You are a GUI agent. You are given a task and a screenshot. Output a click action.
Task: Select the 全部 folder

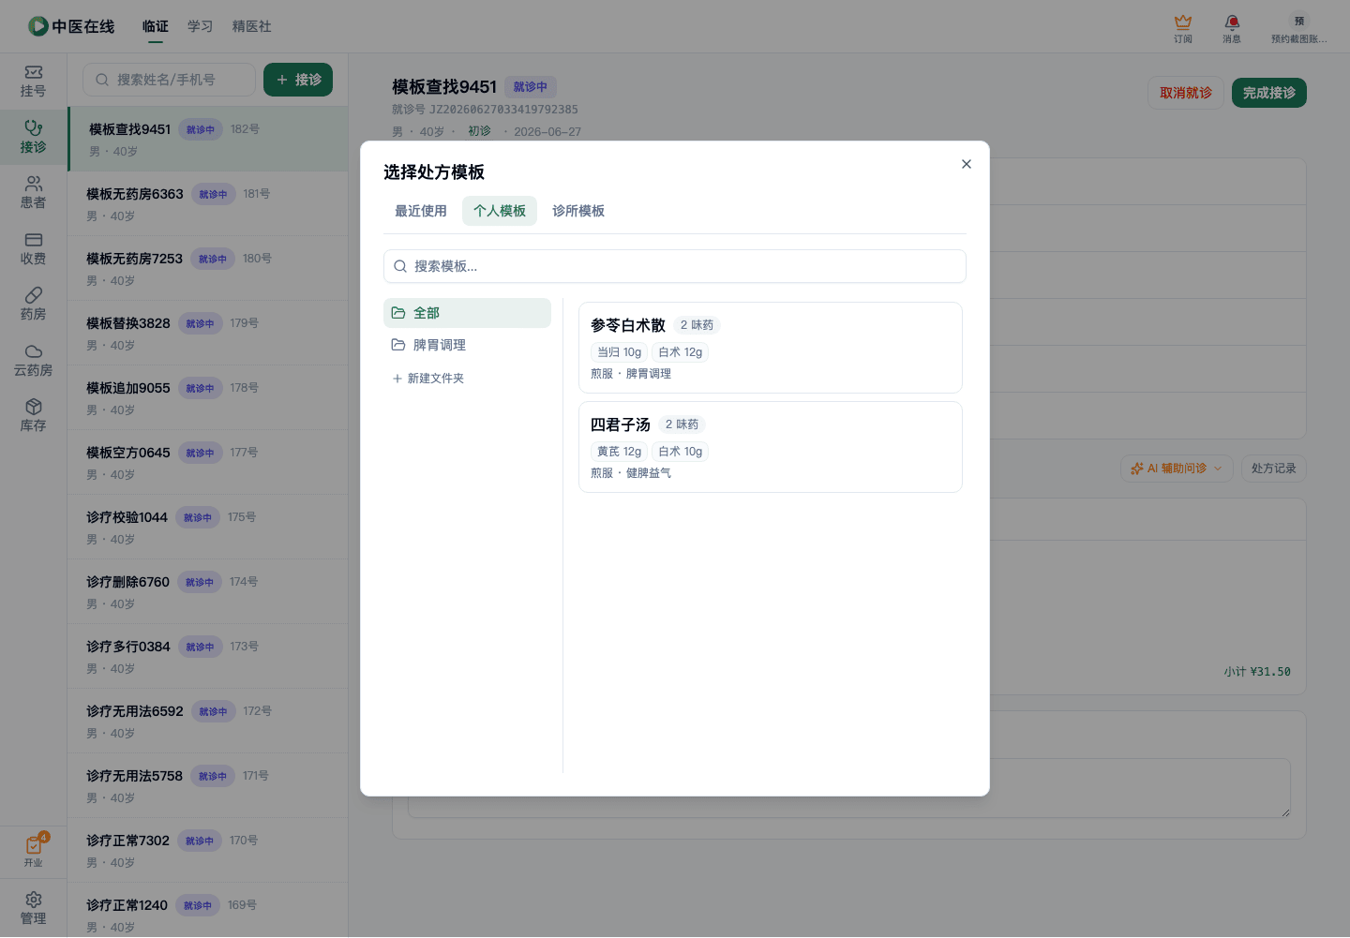coord(467,313)
